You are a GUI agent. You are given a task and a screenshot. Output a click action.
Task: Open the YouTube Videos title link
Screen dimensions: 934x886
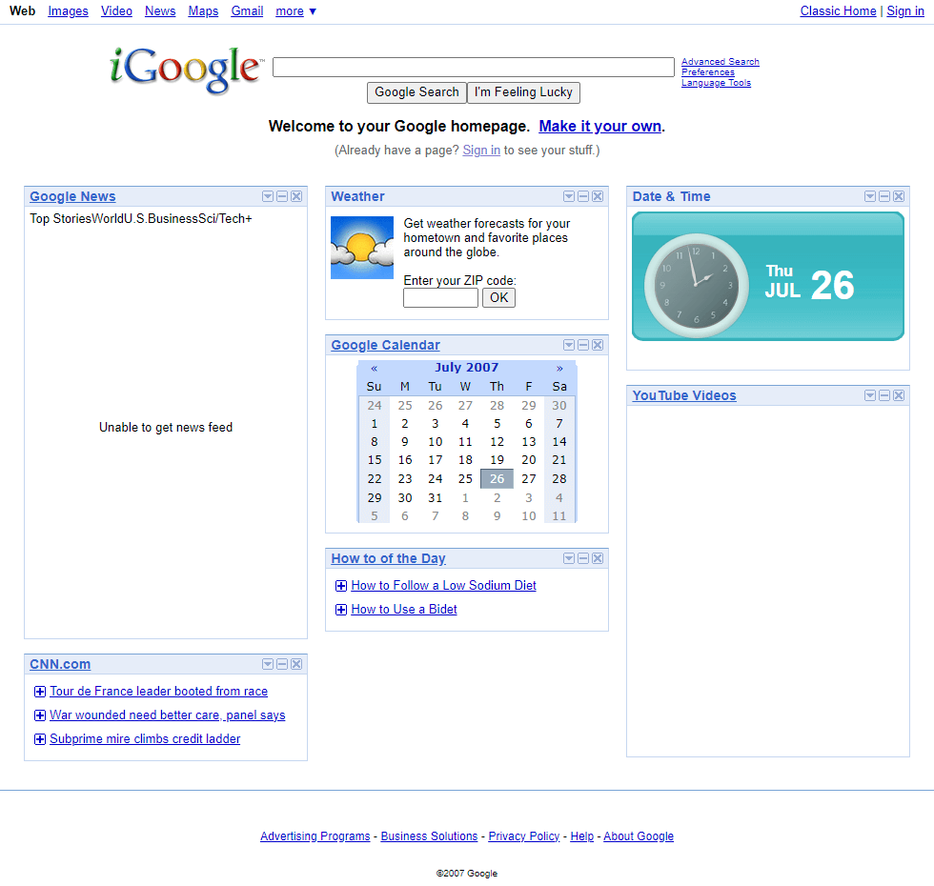[x=684, y=395]
